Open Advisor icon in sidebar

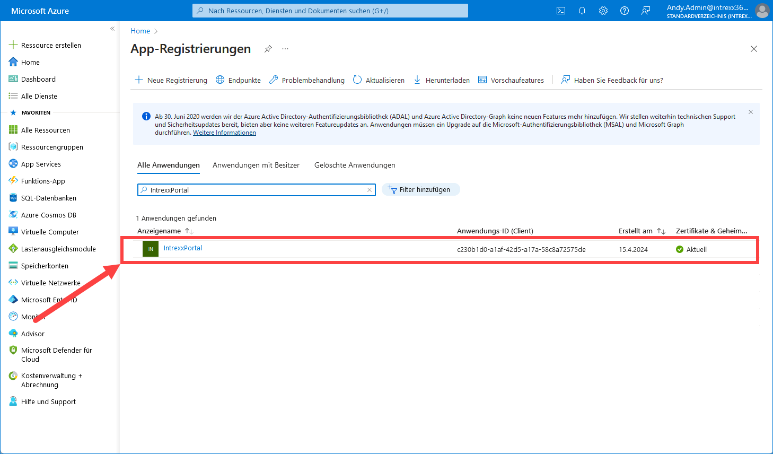click(13, 334)
